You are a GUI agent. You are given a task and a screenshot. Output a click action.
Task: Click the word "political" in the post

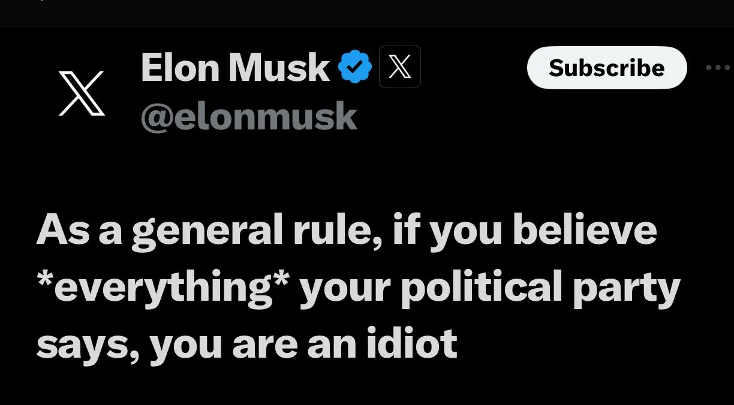coord(480,288)
